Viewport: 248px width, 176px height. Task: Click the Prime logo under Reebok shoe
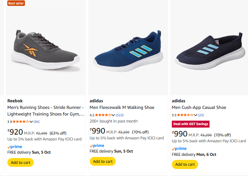(x=15, y=147)
